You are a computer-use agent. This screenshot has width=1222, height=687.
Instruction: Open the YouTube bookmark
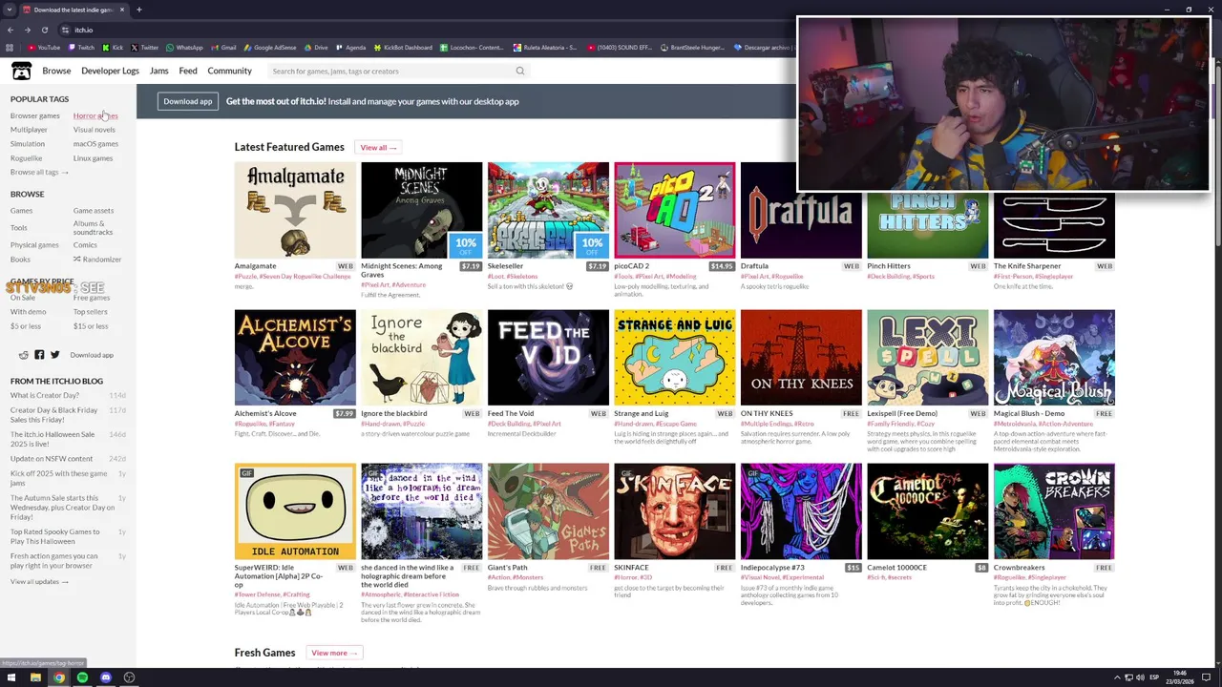pyautogui.click(x=44, y=47)
